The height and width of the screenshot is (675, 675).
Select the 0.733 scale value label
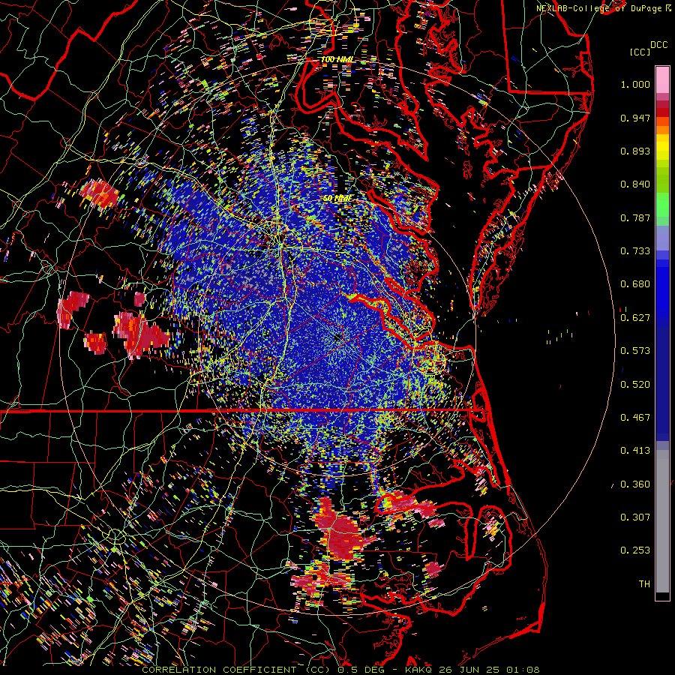pos(635,251)
